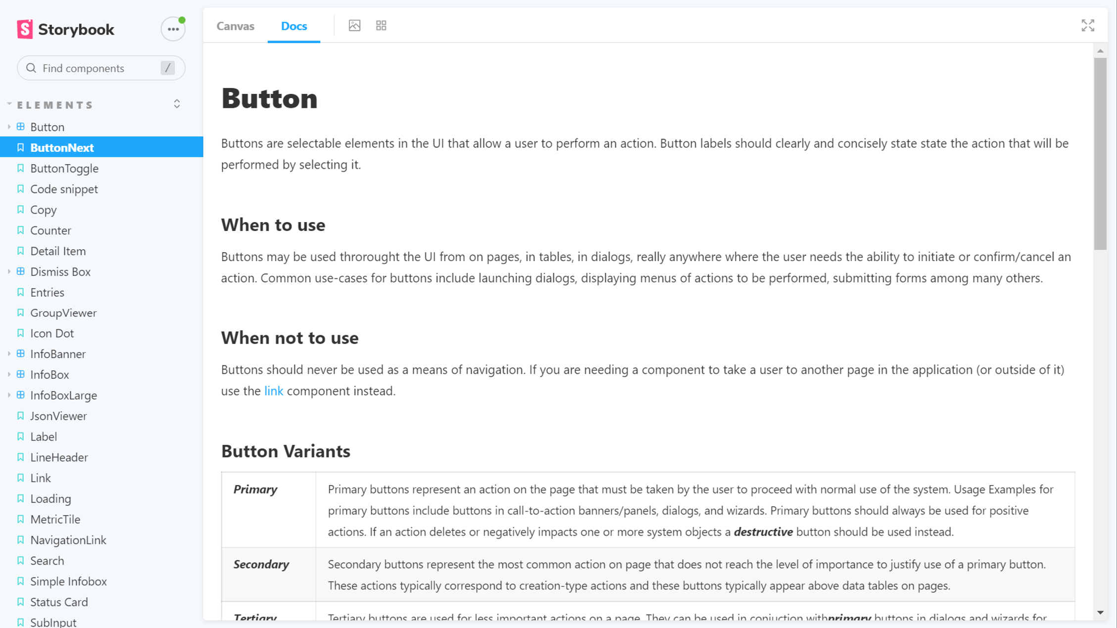
Task: Apply the grid overlay icon in toolbar
Action: point(381,25)
